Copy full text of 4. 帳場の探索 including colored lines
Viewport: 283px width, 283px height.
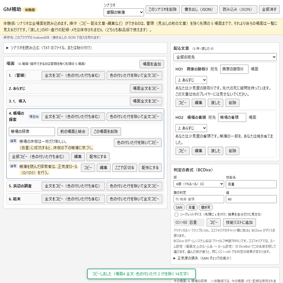pos(73,117)
